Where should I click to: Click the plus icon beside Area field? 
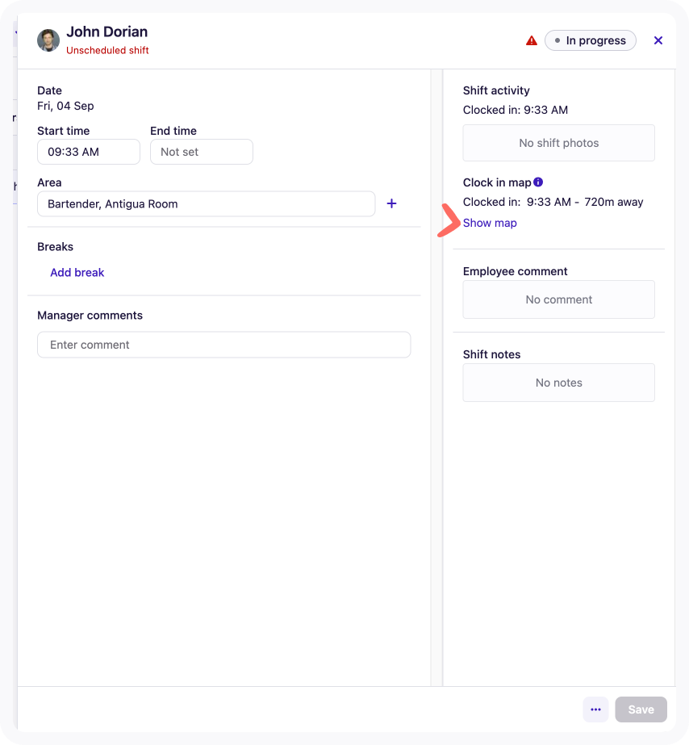(x=392, y=203)
